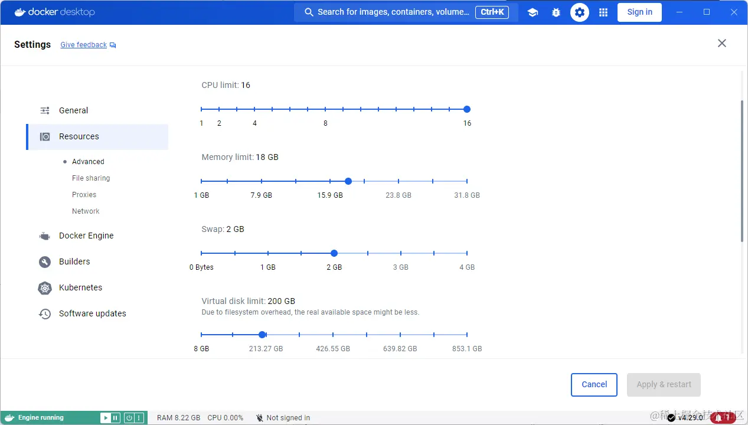
Task: Click the v4.29.0 version label
Action: point(691,418)
